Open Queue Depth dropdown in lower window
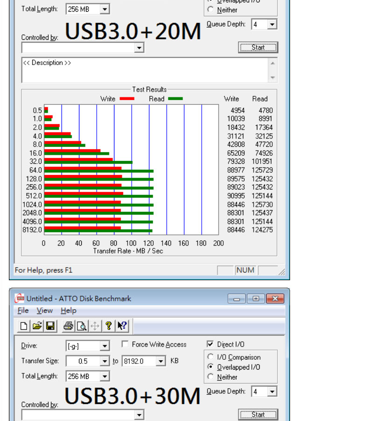Viewport: 390px width, 421px height. [272, 392]
